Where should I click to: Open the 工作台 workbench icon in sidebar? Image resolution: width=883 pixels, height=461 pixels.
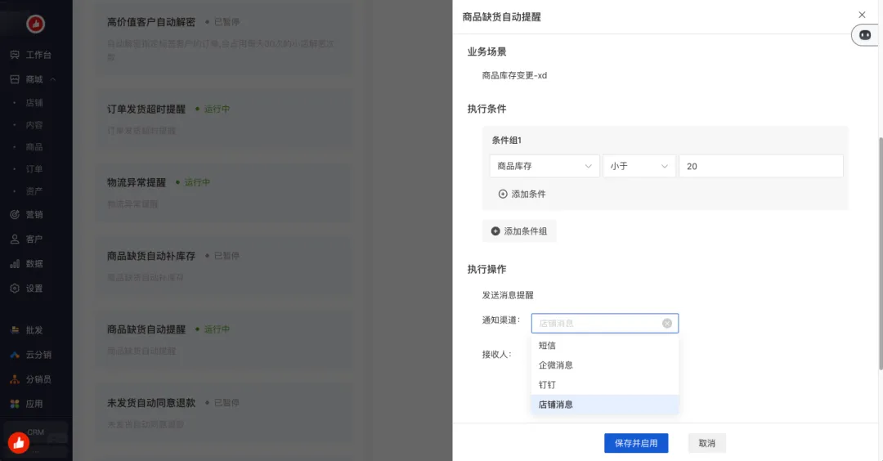tap(15, 55)
